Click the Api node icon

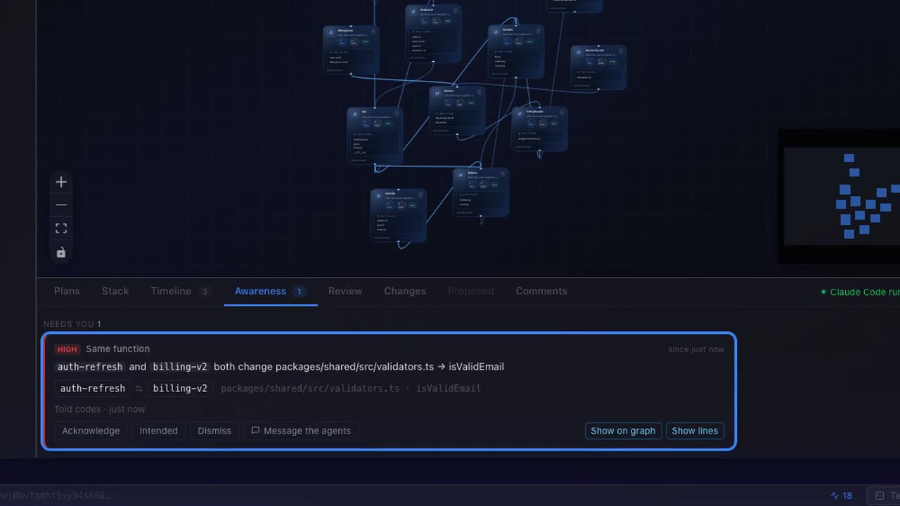coord(354,113)
